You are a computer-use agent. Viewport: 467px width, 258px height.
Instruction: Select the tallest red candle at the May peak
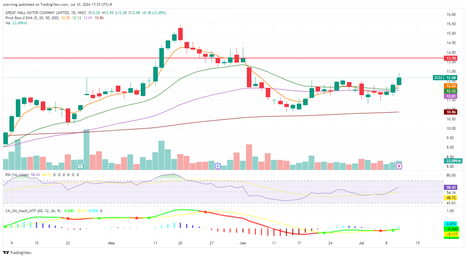point(180,34)
